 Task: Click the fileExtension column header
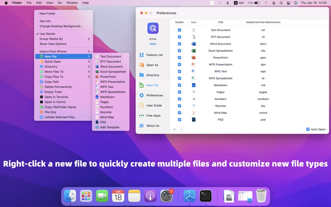[x=263, y=22]
